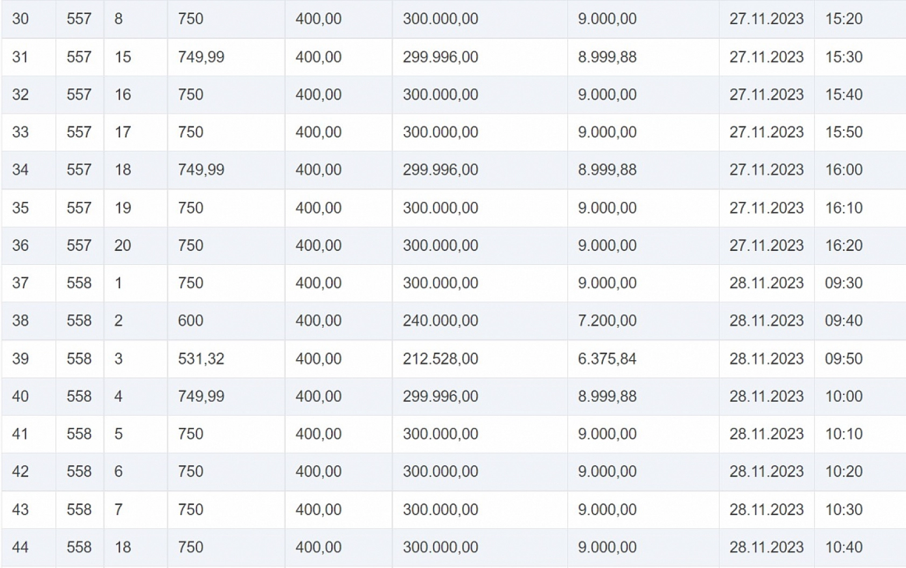This screenshot has height=568, width=906.
Task: Select the 6.375,84 value cell
Action: point(607,359)
